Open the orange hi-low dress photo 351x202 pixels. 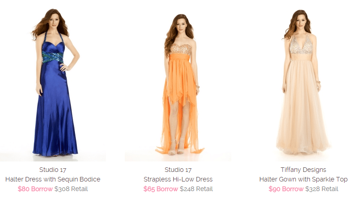[x=178, y=82]
